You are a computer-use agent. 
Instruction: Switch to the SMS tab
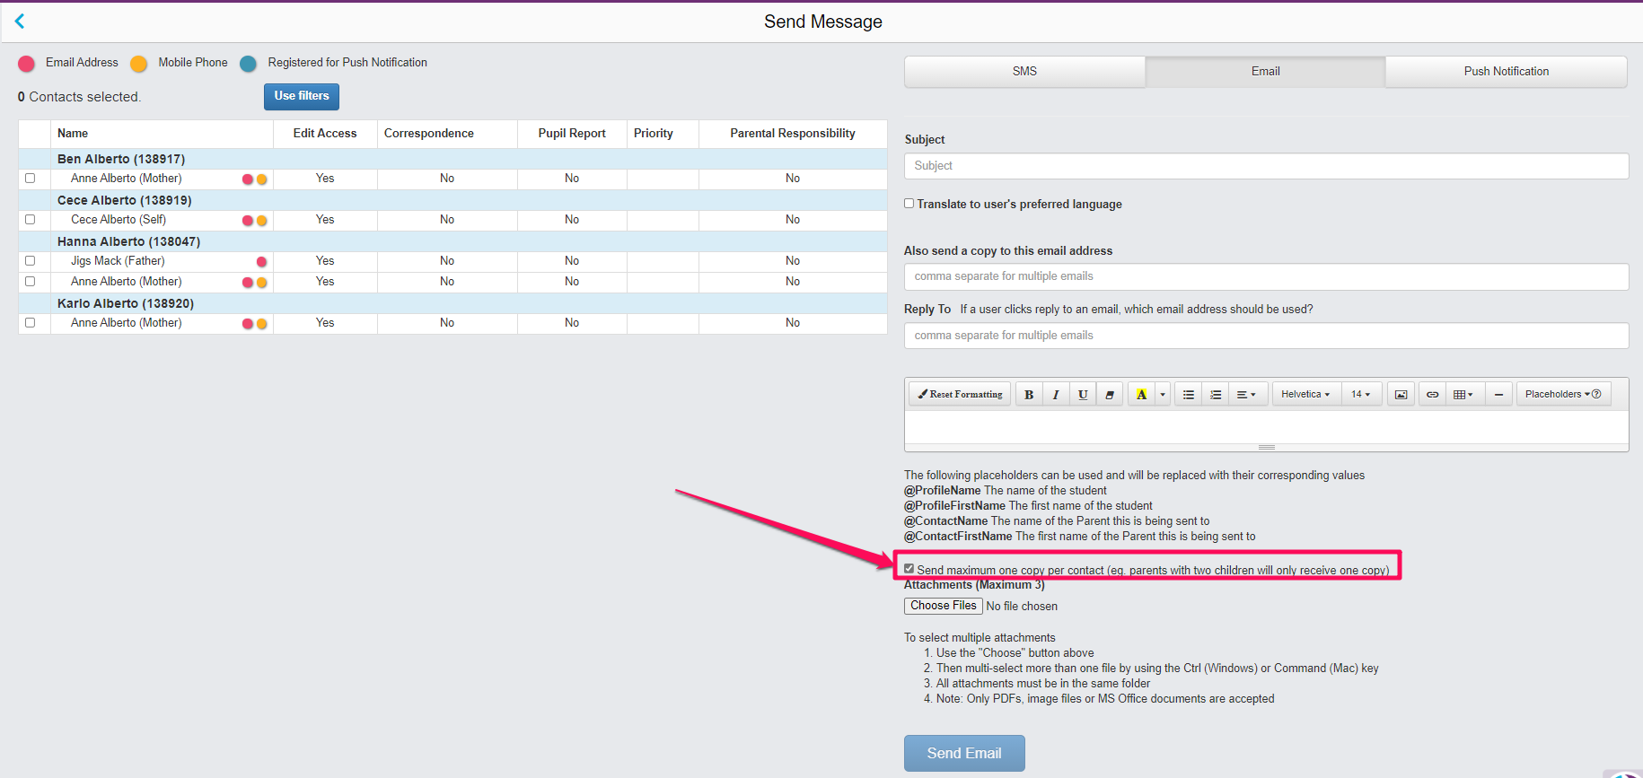(1024, 72)
